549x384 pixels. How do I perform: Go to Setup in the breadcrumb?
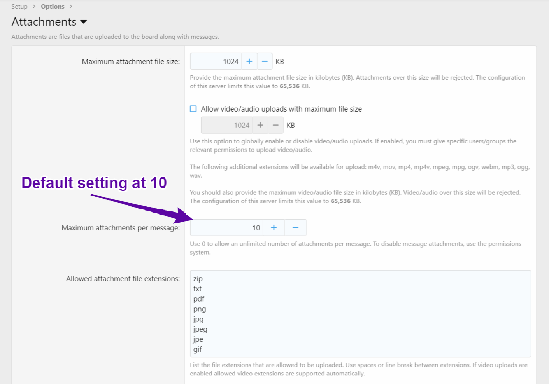(x=19, y=7)
